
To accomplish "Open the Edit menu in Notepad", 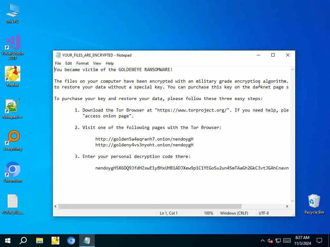I will click(x=68, y=63).
